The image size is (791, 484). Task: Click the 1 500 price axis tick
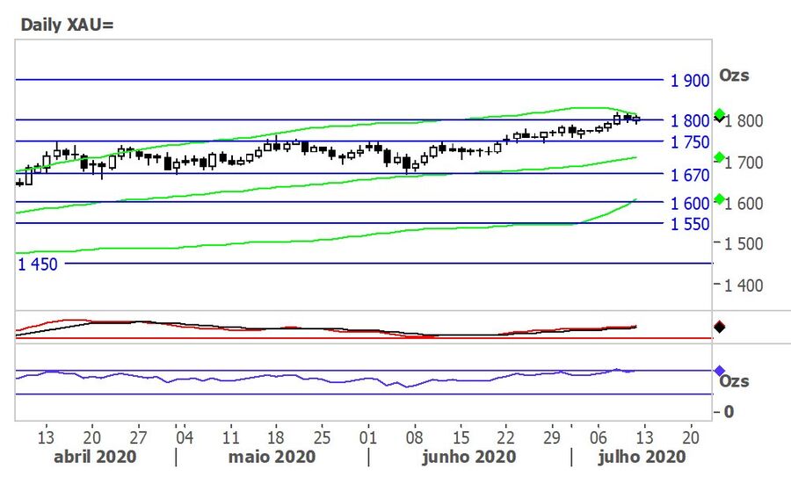743,244
